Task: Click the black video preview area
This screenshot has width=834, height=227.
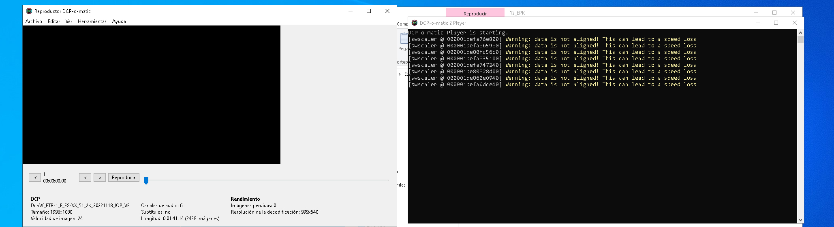Action: (151, 95)
